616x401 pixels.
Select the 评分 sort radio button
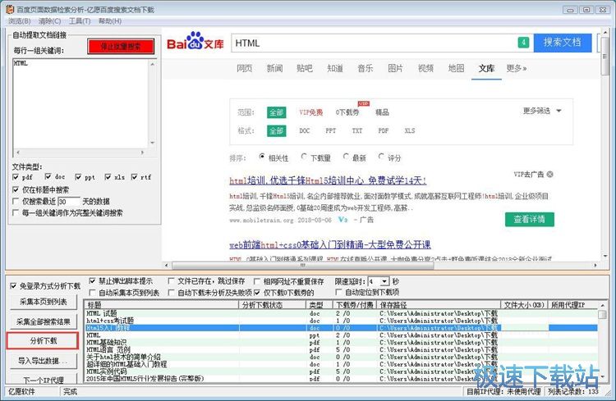pyautogui.click(x=381, y=157)
